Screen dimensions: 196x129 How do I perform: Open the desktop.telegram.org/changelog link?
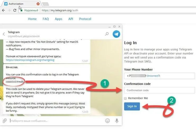pos(30,60)
